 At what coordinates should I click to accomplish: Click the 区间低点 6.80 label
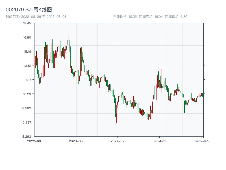176,17
